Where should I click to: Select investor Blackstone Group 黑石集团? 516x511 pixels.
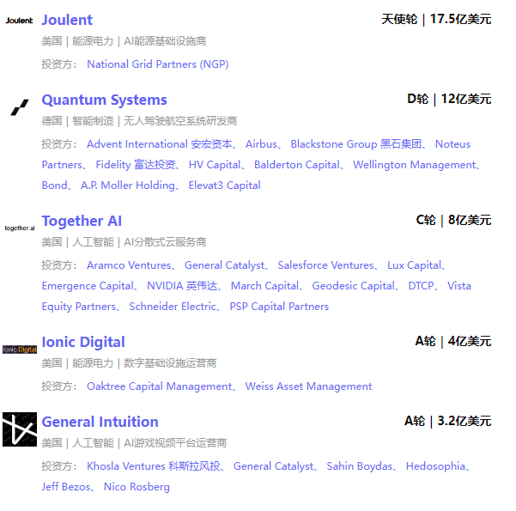point(356,144)
